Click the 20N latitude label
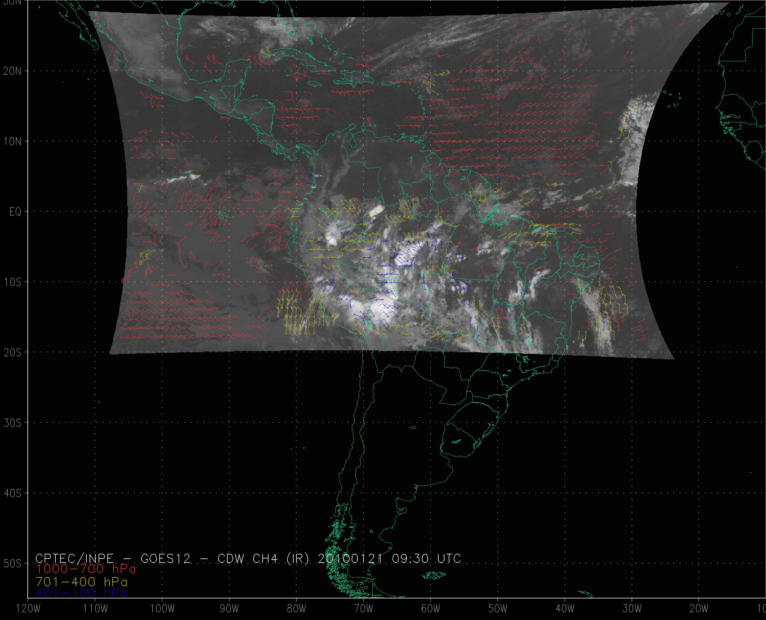The image size is (766, 620). pyautogui.click(x=13, y=71)
